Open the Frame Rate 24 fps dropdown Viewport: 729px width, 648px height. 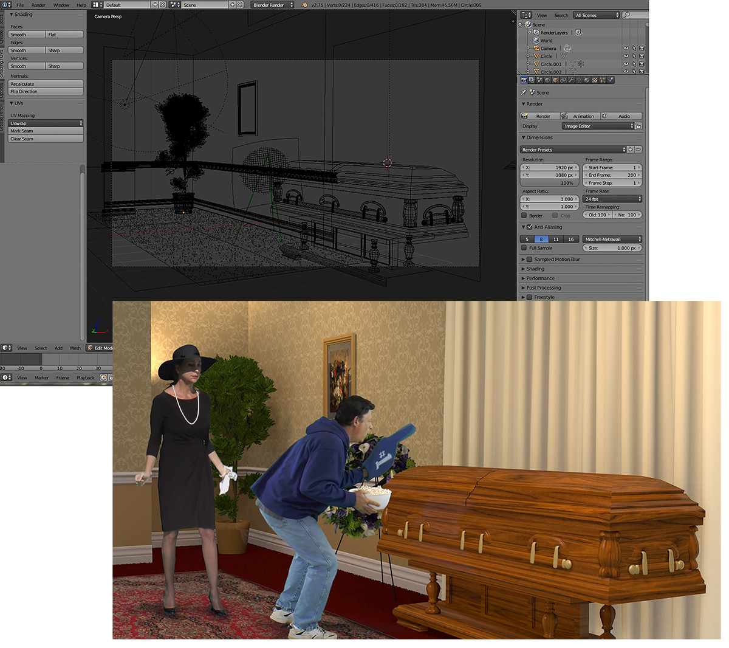point(612,199)
